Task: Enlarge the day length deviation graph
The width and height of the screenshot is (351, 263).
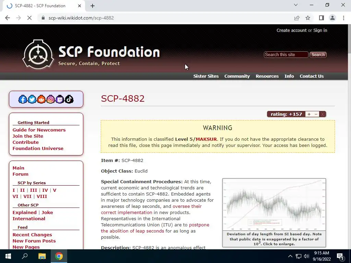Action: pos(274,204)
